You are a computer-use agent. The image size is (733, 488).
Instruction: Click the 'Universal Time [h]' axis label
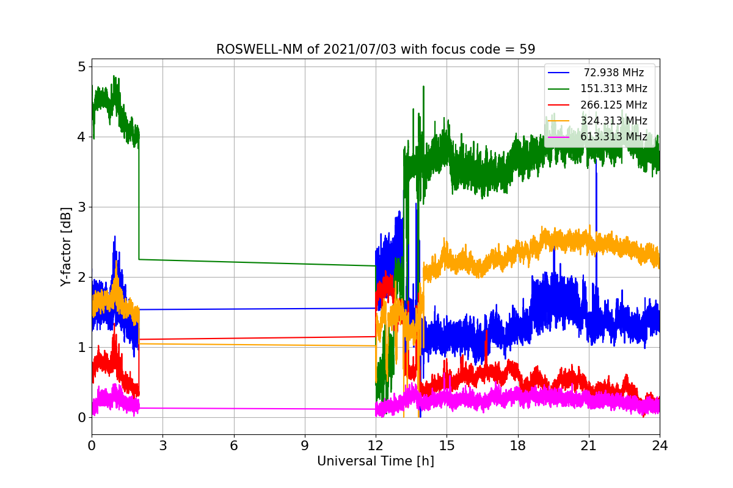(x=376, y=461)
